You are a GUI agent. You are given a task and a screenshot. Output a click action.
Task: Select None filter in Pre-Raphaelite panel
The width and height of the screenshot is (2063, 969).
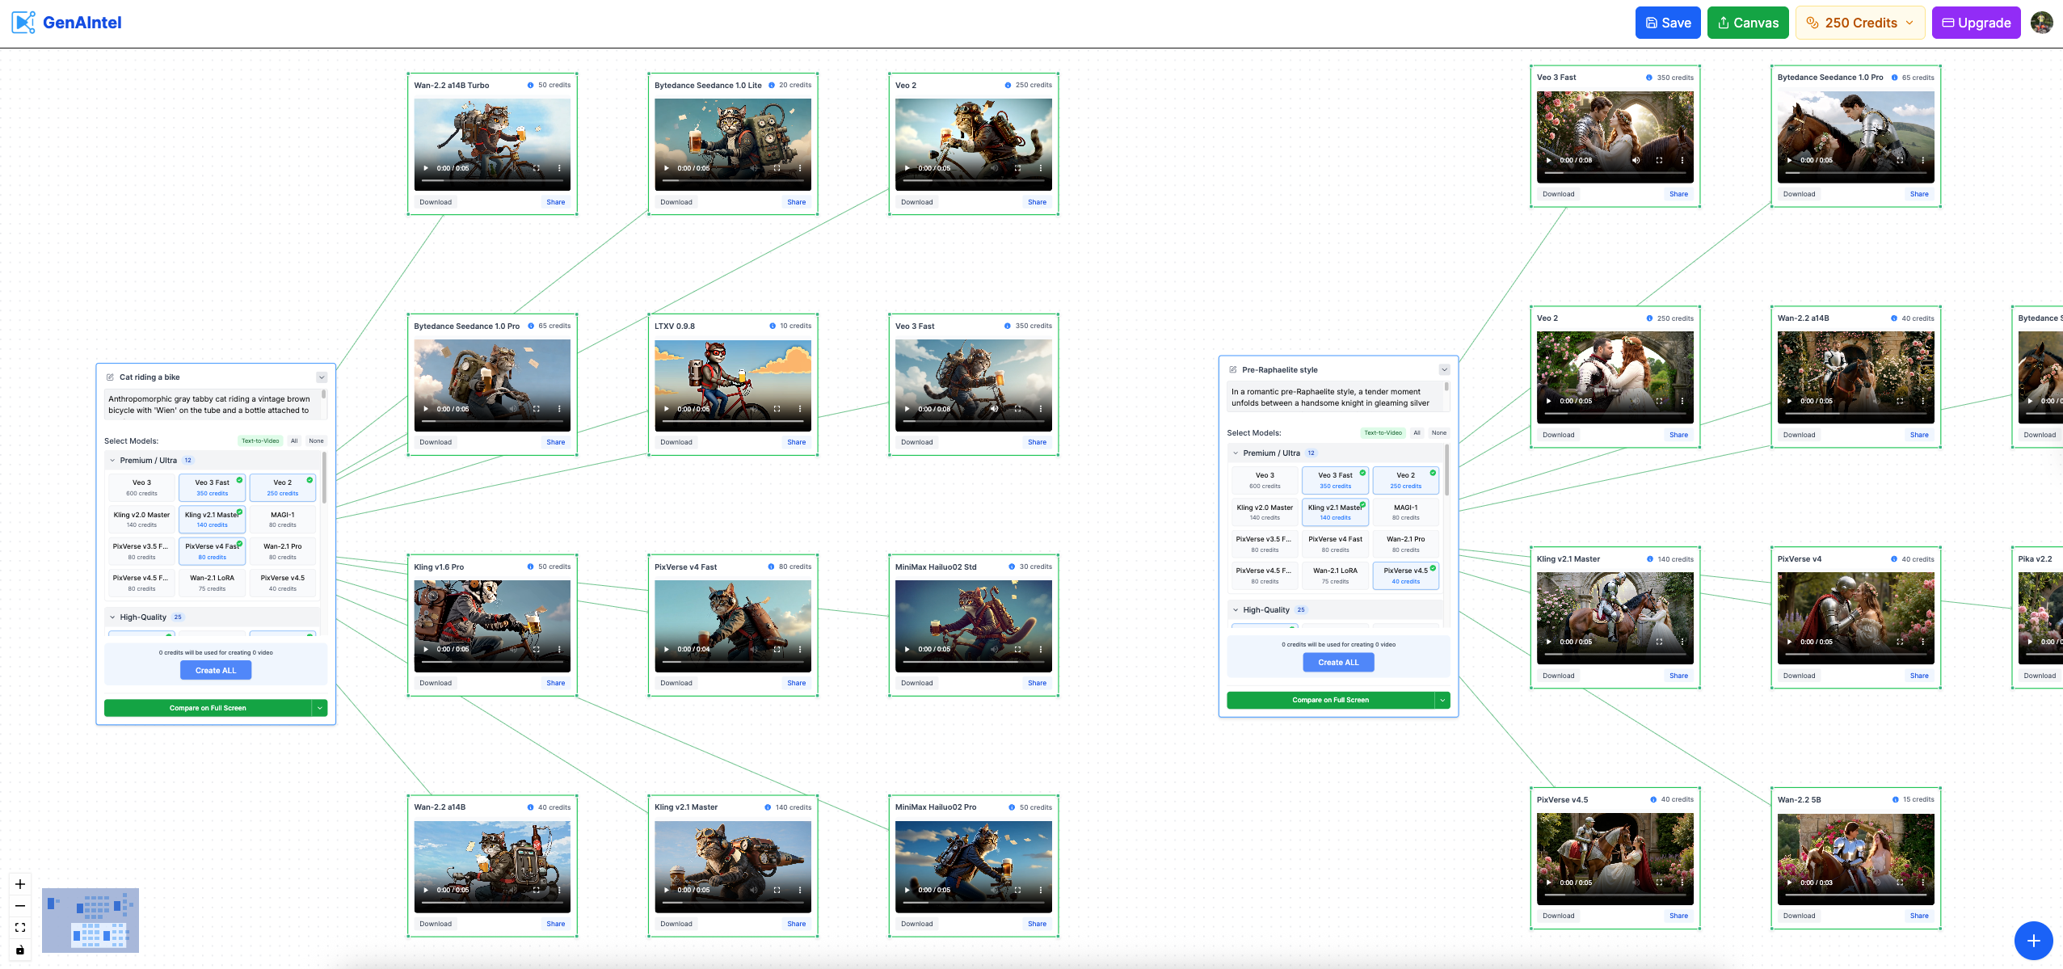point(1439,433)
